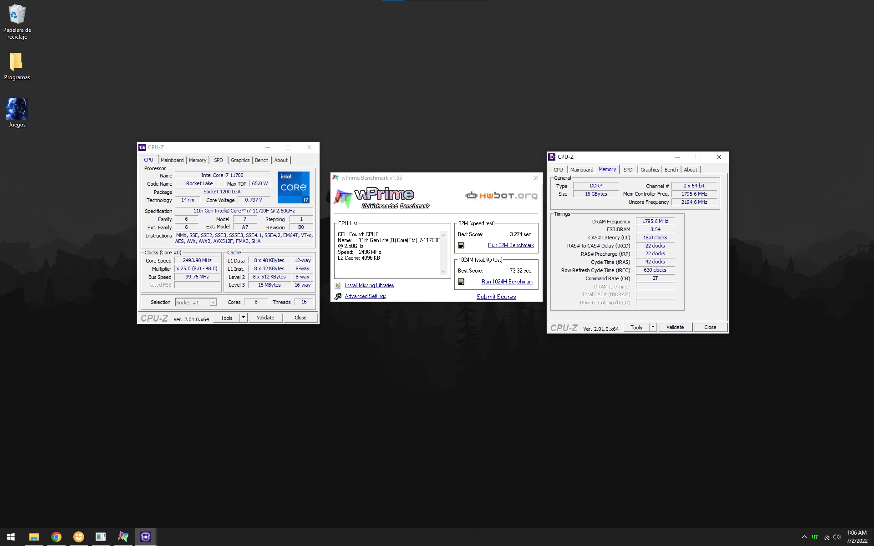This screenshot has height=546, width=874.
Task: Open the About tab in left CPU-Z
Action: pos(281,160)
